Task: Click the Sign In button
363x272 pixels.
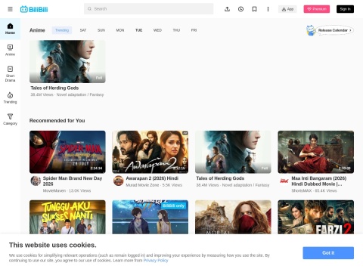Action: click(345, 9)
